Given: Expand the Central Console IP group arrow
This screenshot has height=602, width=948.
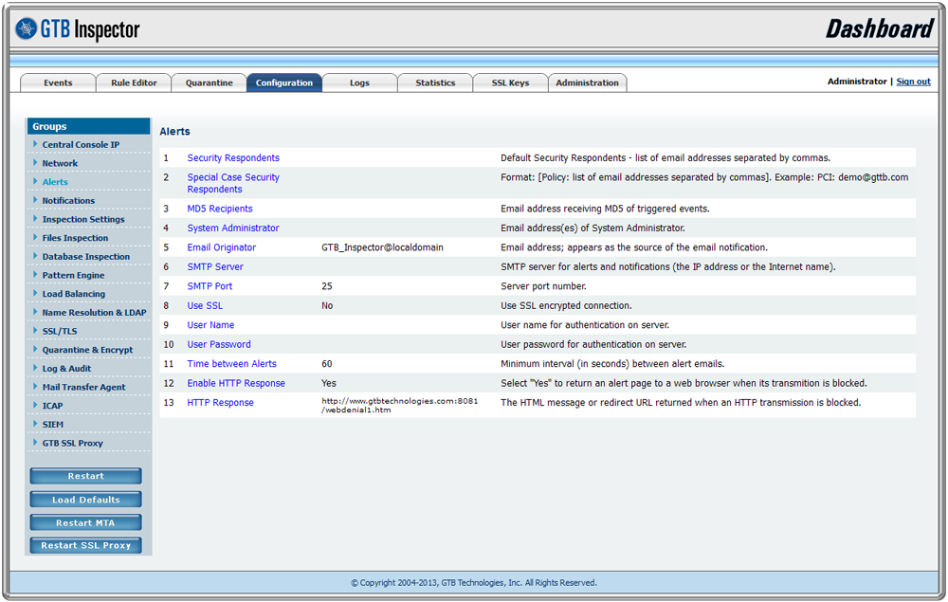Looking at the screenshot, I should click(x=35, y=144).
